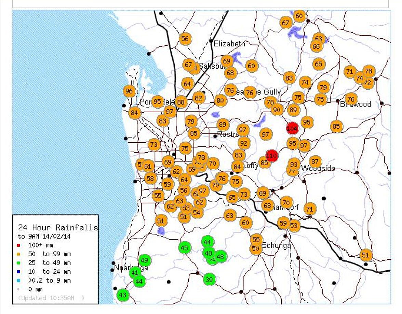Click the 76 mm marker near Birdwood

pyautogui.click(x=351, y=99)
